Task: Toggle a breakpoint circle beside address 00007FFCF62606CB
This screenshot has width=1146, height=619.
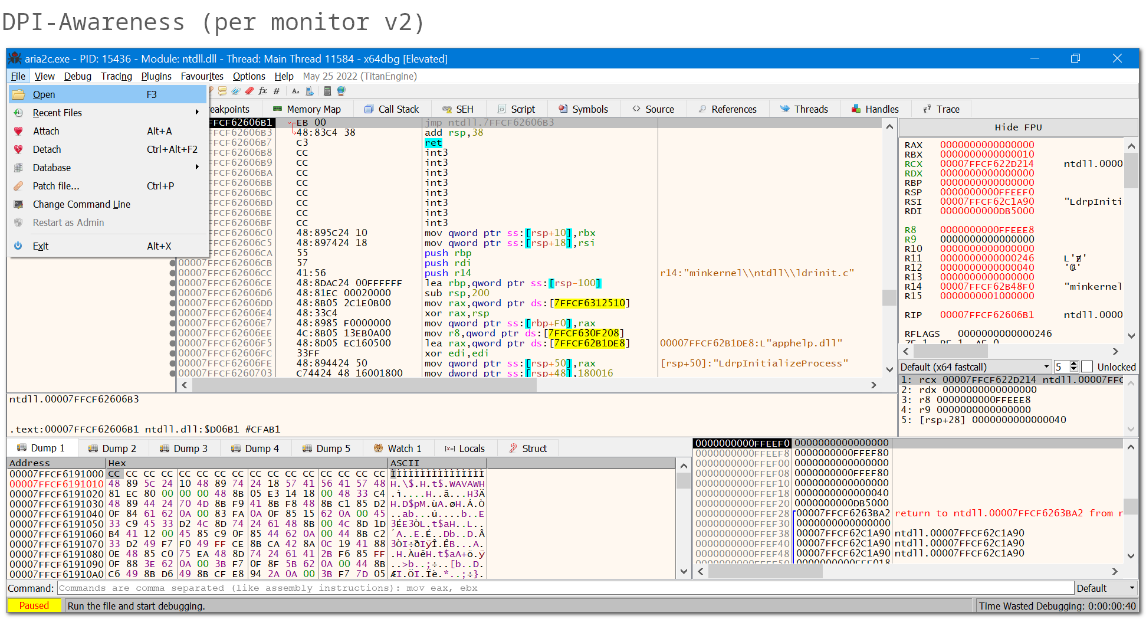Action: 172,263
